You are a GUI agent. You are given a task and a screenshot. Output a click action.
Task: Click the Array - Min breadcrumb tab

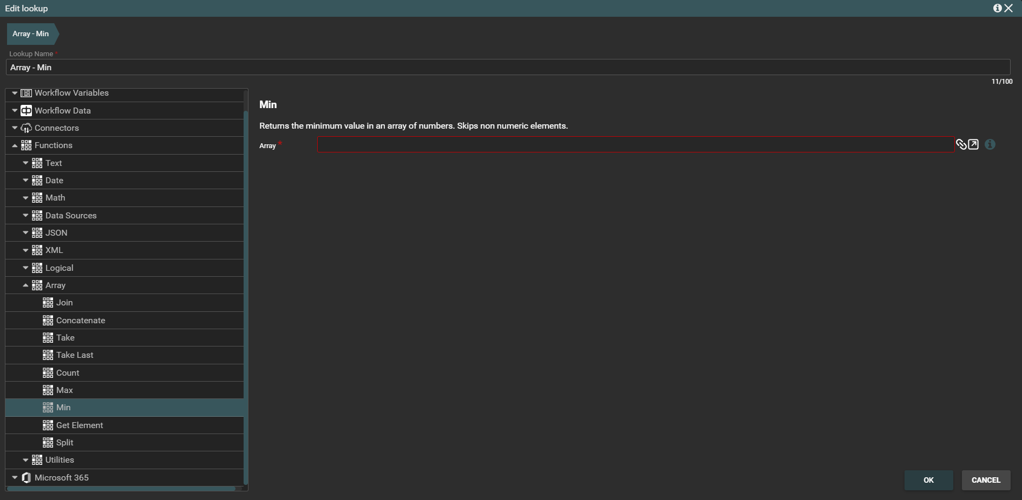click(31, 34)
